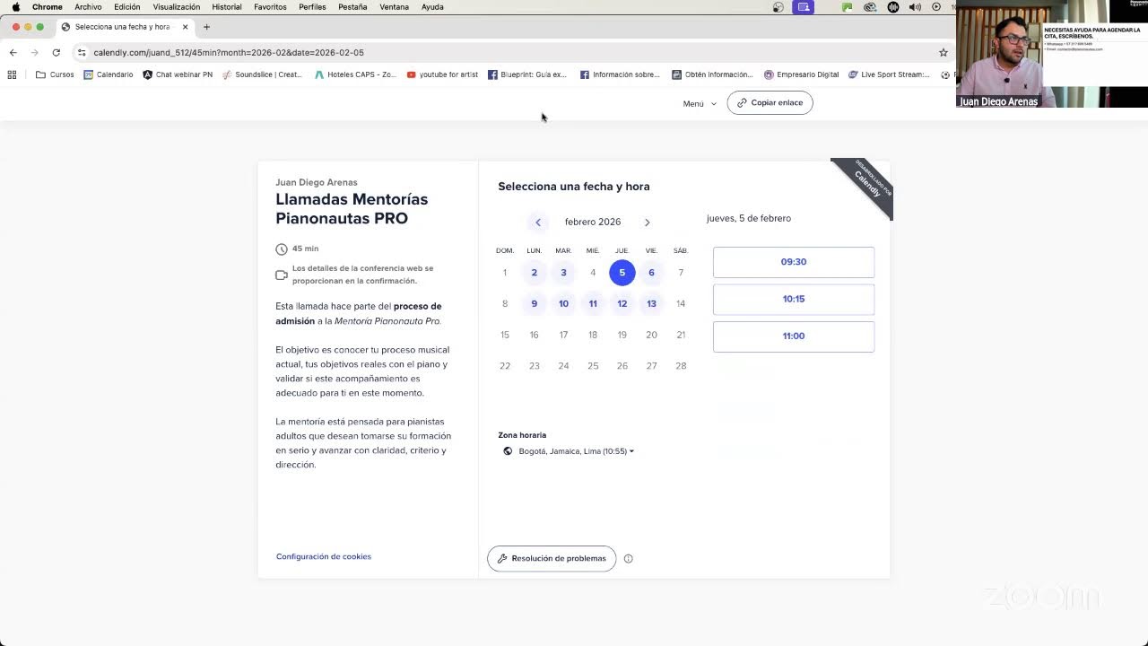This screenshot has height=646, width=1148.
Task: Select February 3 on the calendar
Action: click(x=563, y=273)
